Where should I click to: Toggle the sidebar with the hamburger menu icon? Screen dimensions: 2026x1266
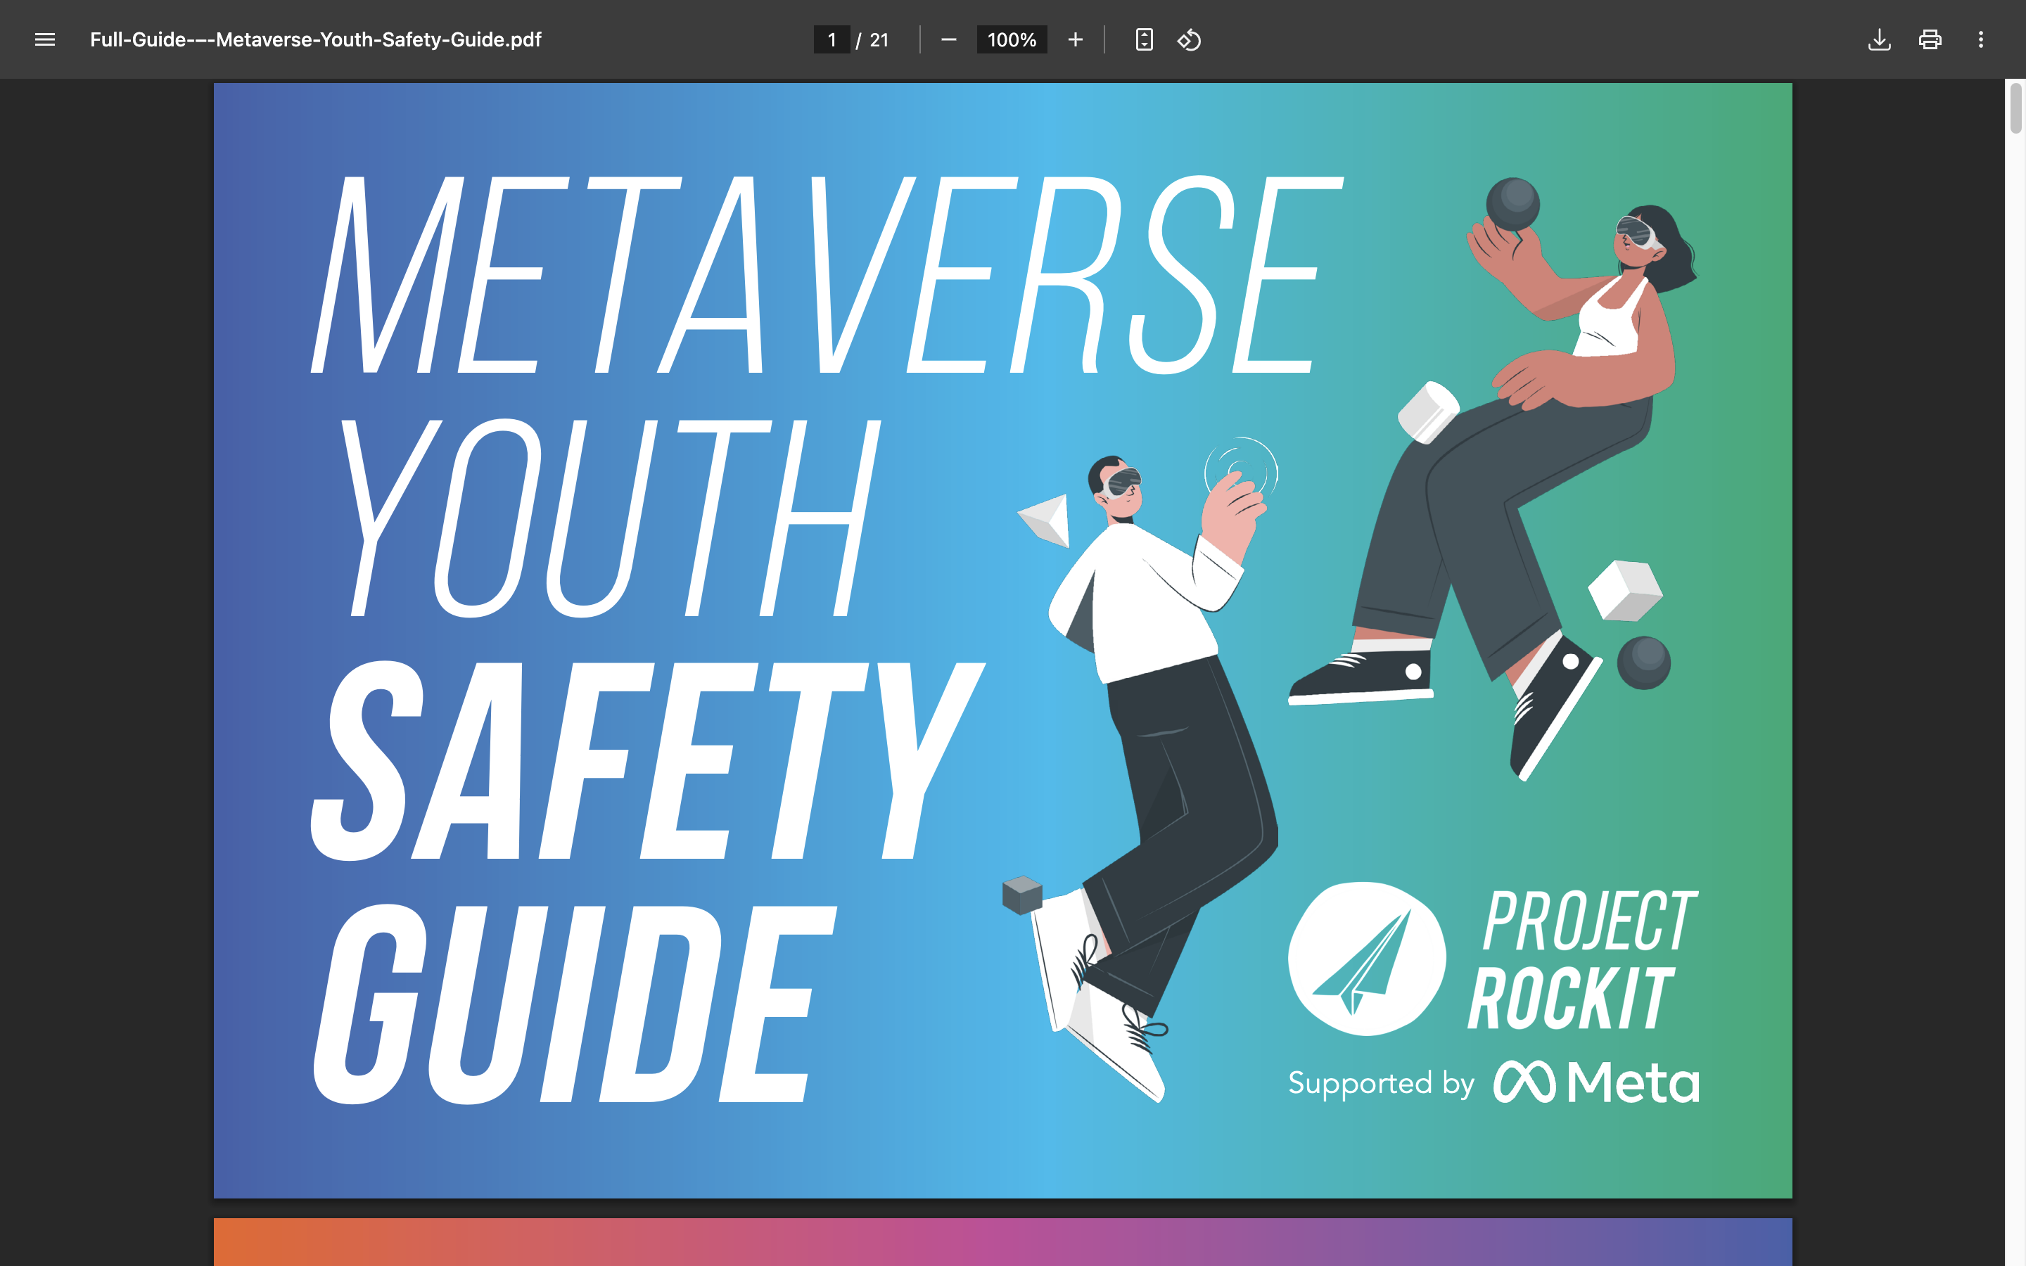[x=45, y=39]
